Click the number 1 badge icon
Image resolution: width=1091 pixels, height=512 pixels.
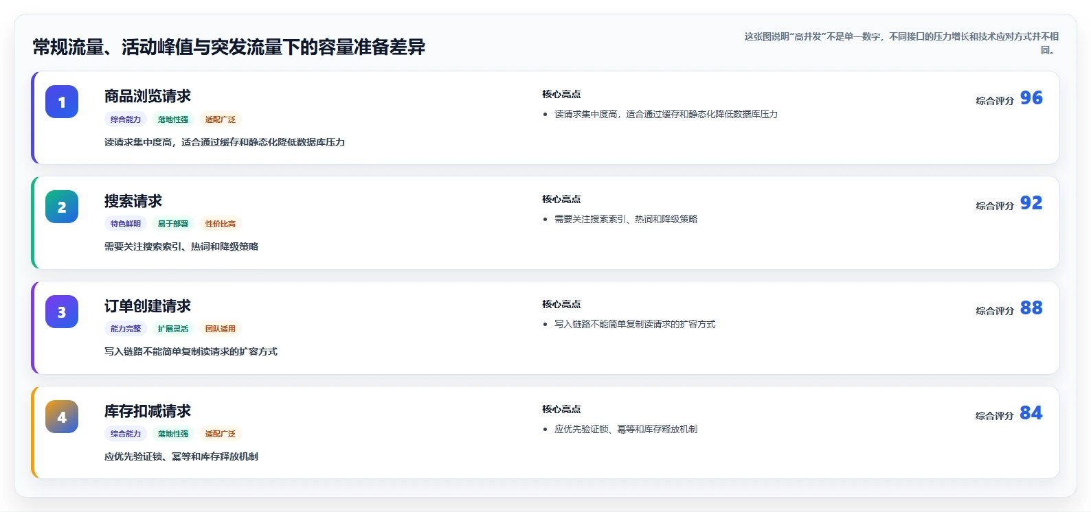[62, 102]
